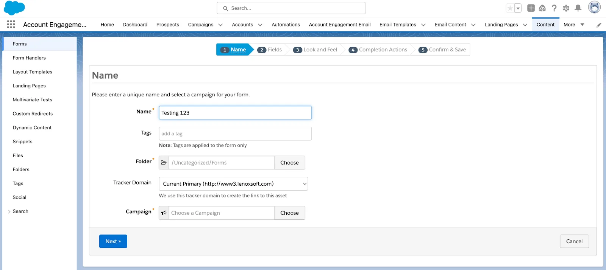
Task: Click the favorites star icon
Action: pos(510,8)
